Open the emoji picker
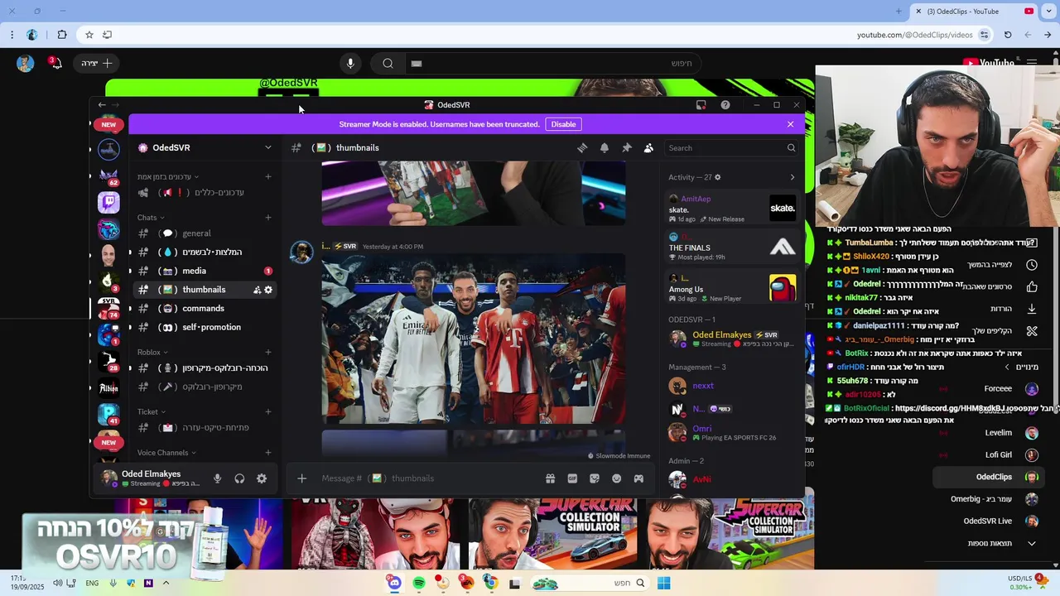Viewport: 1060px width, 596px height. coord(616,478)
